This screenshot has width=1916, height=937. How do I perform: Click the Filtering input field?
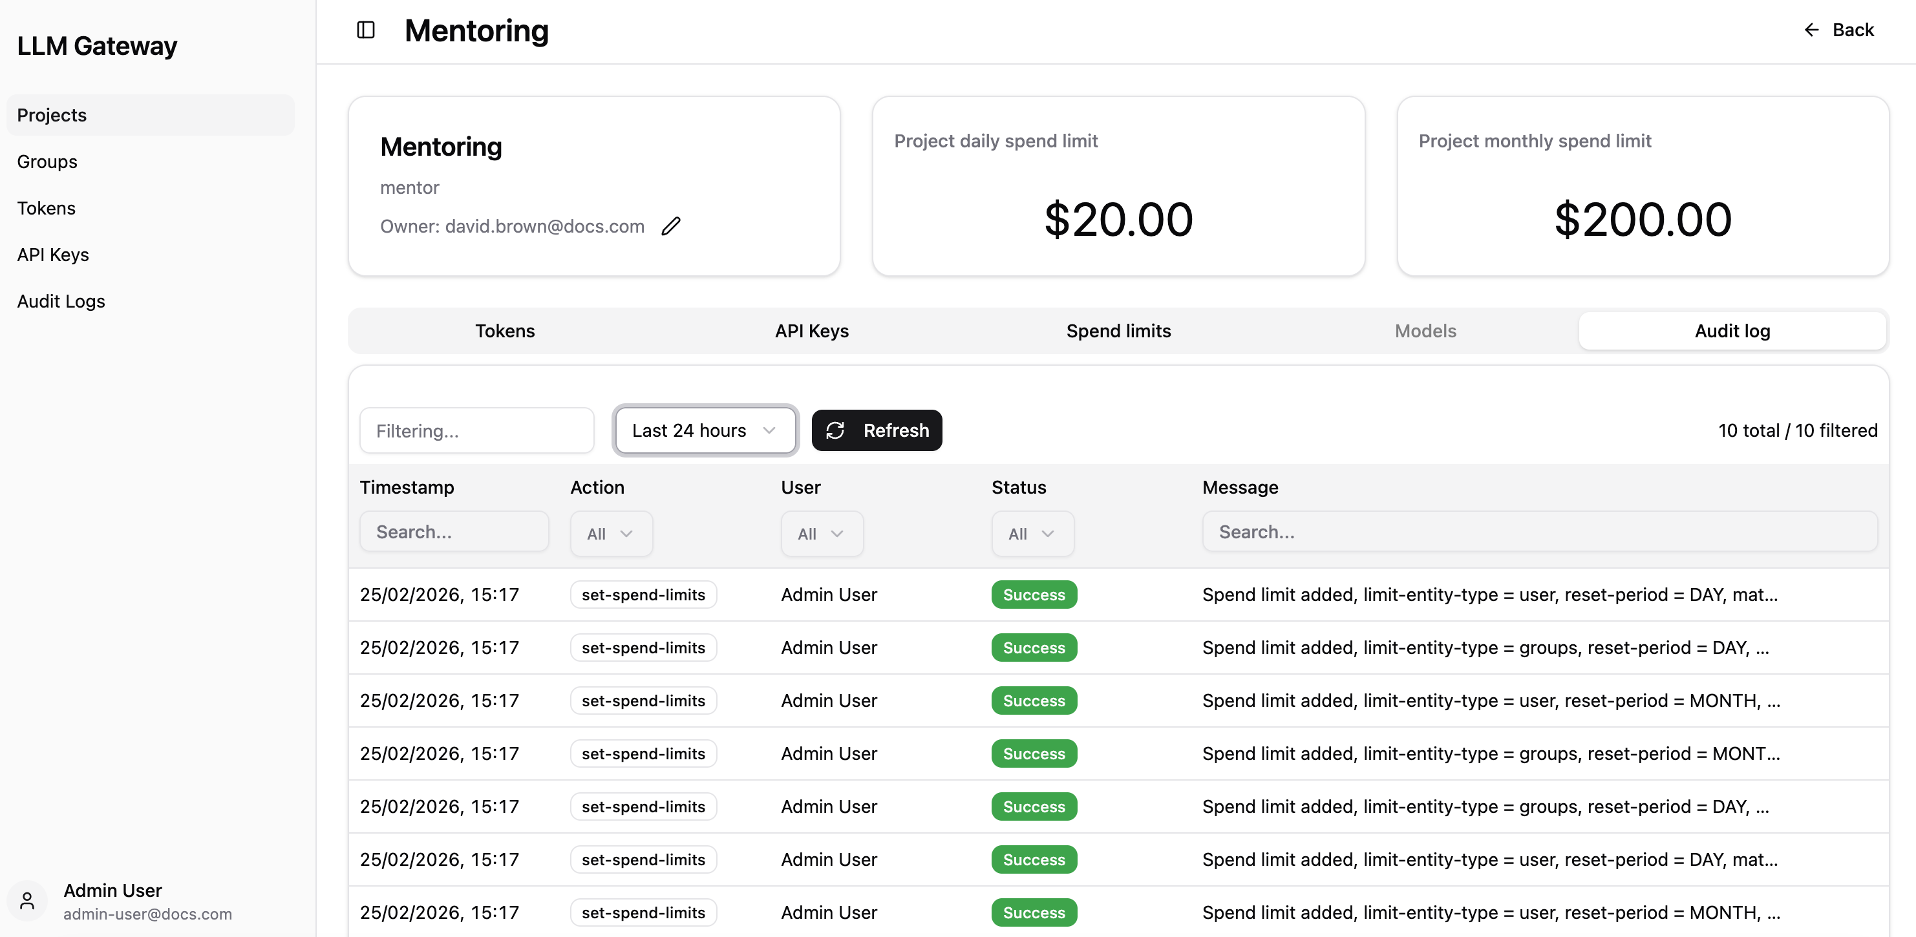[477, 430]
